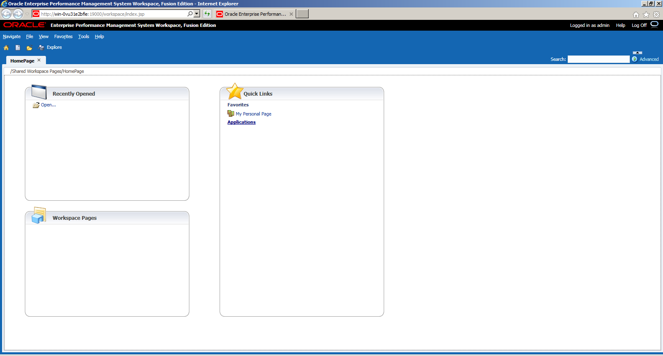The width and height of the screenshot is (663, 356).
Task: Open the Help menu in the menu bar
Action: (99, 36)
